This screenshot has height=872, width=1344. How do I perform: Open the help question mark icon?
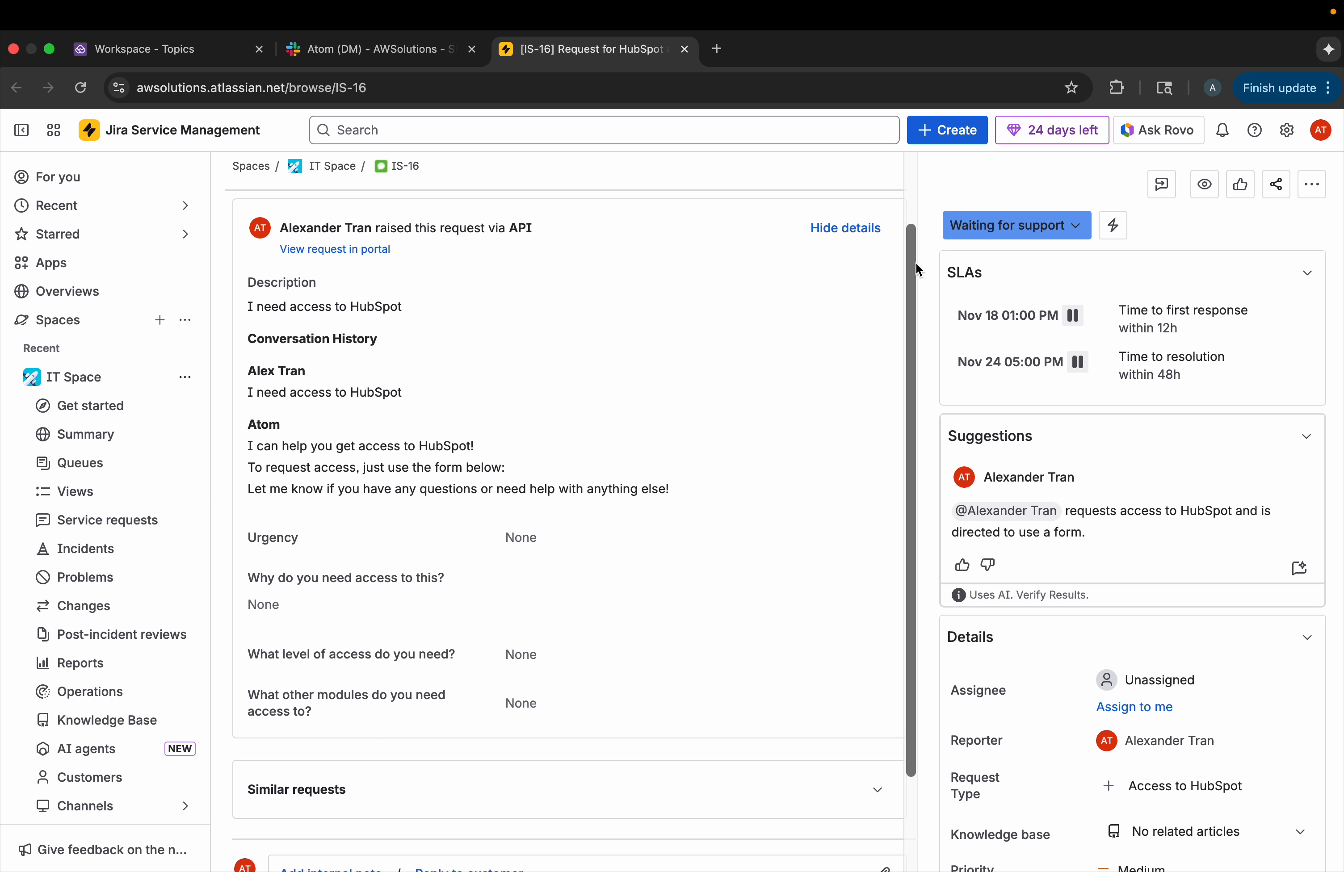[1255, 130]
